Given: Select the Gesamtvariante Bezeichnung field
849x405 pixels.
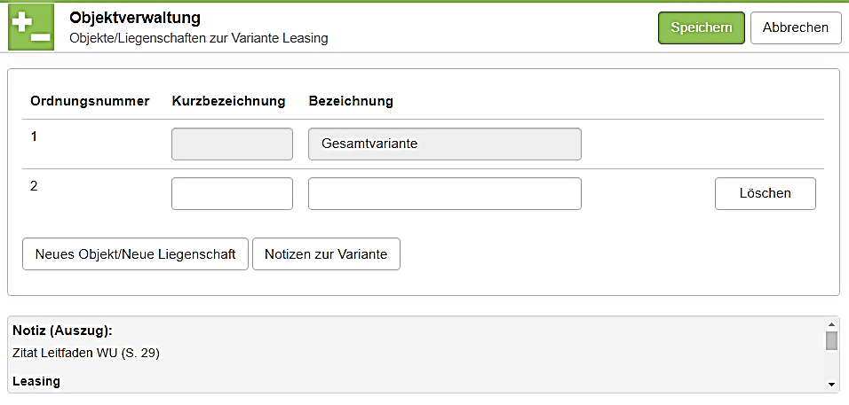Looking at the screenshot, I should [x=444, y=144].
